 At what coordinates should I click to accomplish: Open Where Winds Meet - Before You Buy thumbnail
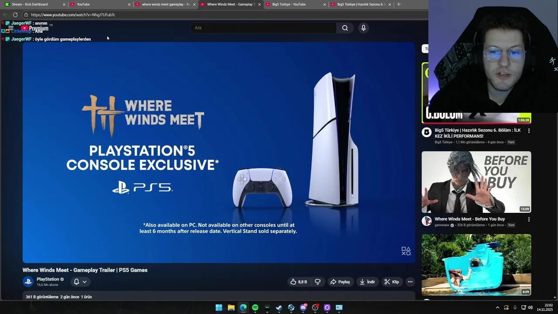[x=476, y=182]
